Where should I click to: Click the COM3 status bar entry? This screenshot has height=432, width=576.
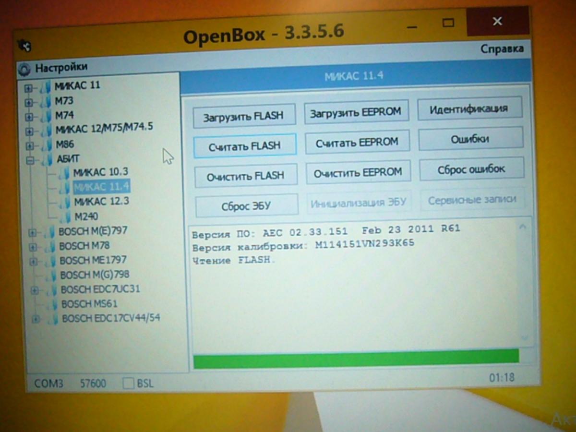point(48,384)
